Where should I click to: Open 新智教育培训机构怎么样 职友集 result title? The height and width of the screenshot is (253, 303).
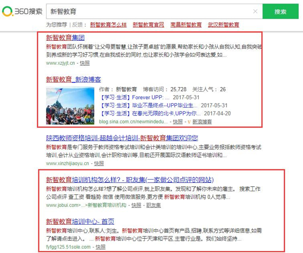tap(130, 180)
